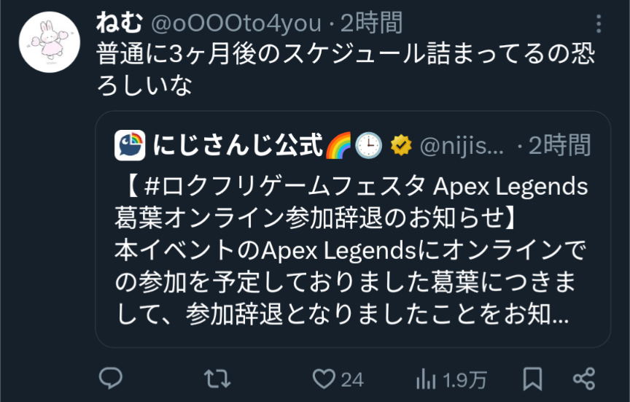The height and width of the screenshot is (402, 630).
Task: Open the reply speech bubble icon
Action: pos(111,378)
